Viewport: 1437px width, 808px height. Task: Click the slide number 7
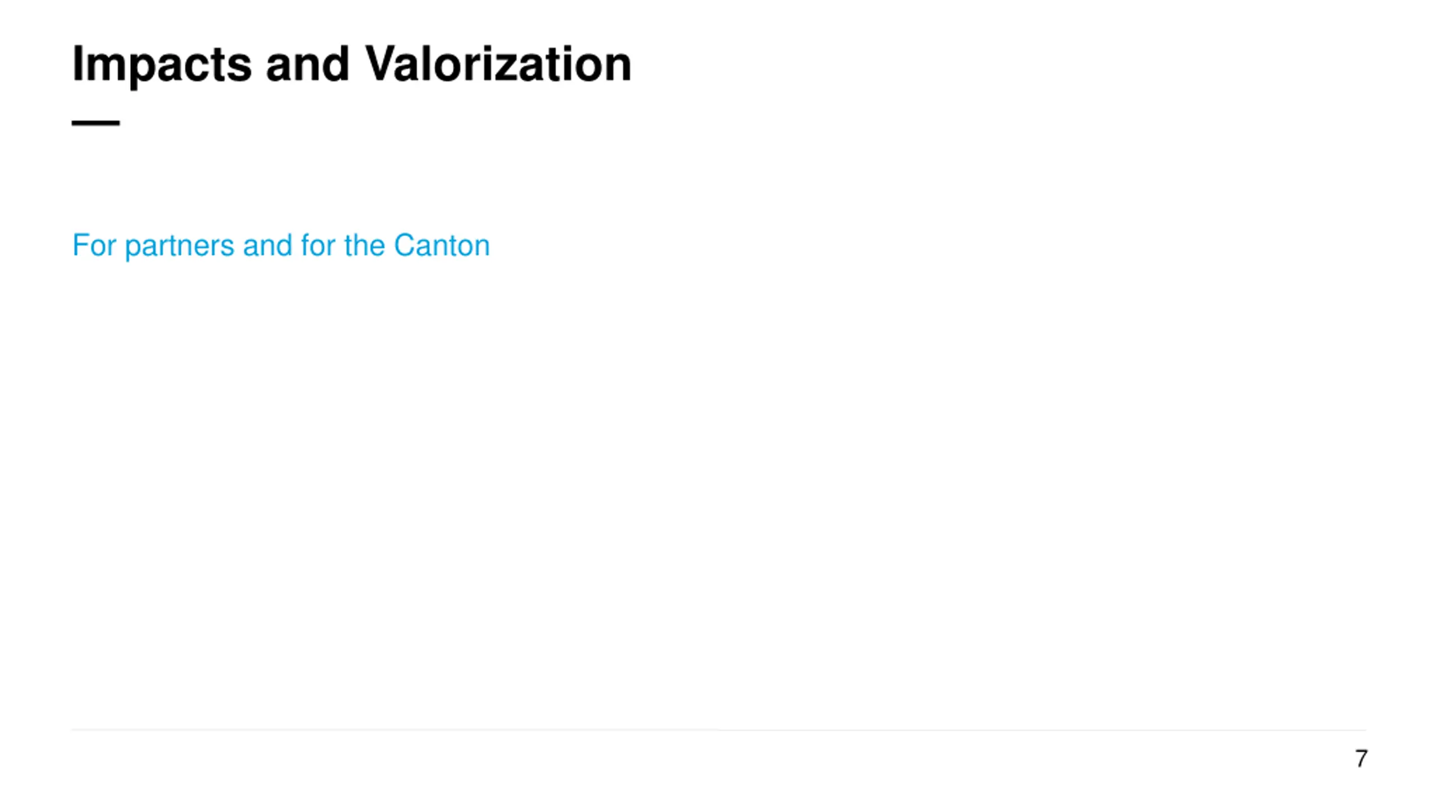1361,759
